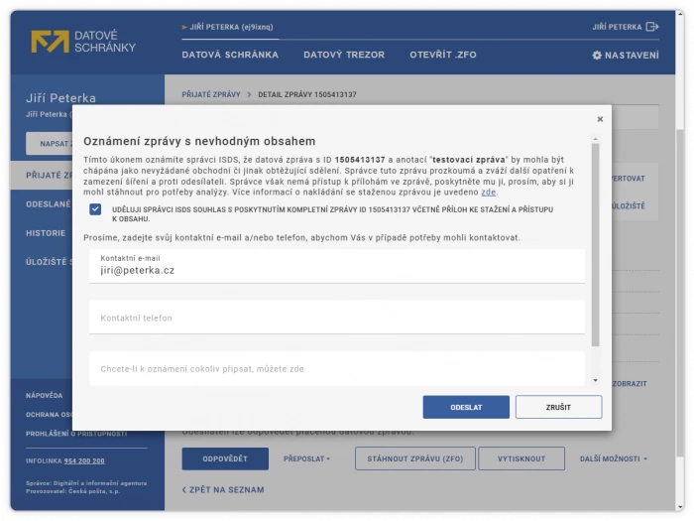The height and width of the screenshot is (521, 694).
Task: Click the dialog scrollbar down arrow
Action: point(595,380)
